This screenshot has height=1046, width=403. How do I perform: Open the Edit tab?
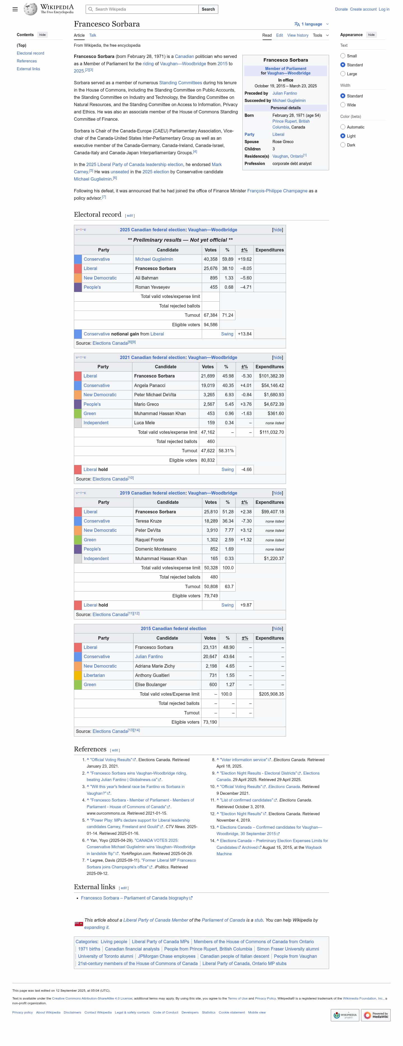pyautogui.click(x=280, y=35)
